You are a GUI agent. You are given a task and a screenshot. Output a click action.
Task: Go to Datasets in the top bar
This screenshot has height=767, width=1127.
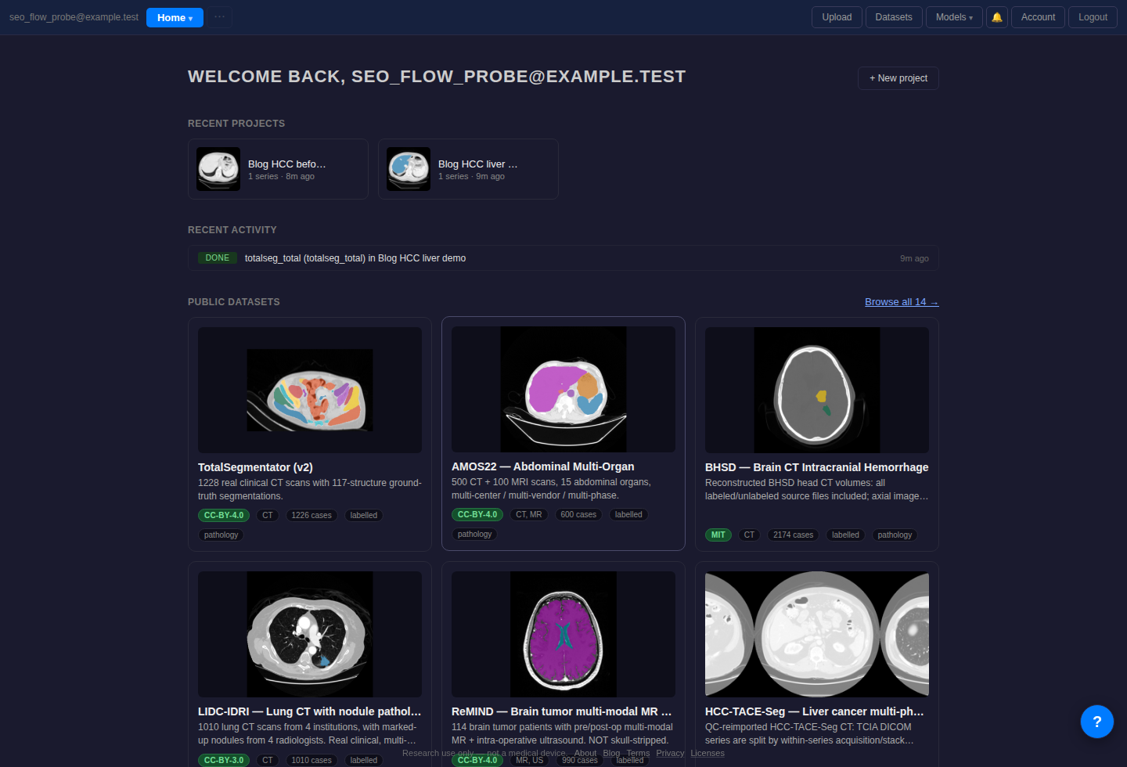894,17
